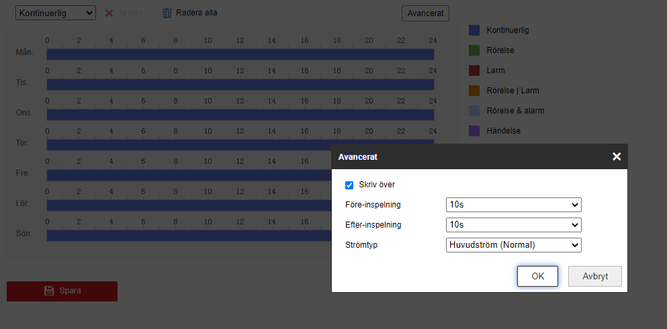Click the floppy disk Spara icon
Screen dimensions: 667x329
point(48,291)
